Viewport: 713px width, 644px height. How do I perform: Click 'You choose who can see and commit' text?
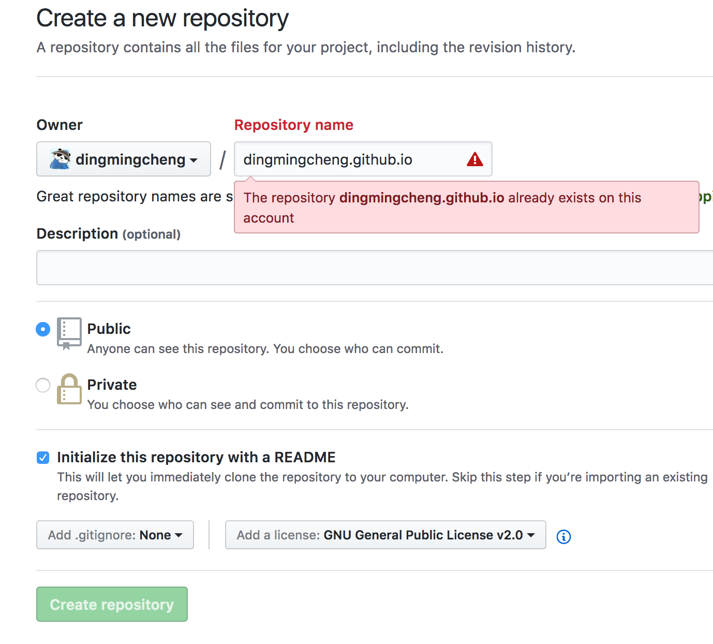click(248, 405)
